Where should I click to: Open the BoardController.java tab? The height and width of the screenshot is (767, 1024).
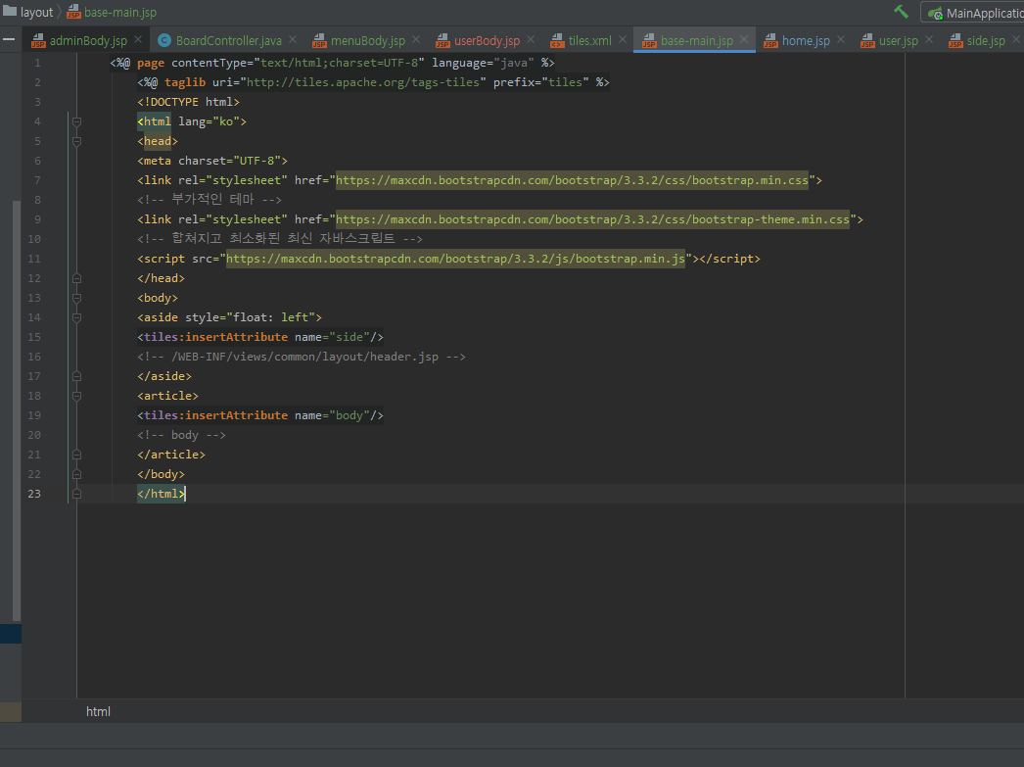228,40
